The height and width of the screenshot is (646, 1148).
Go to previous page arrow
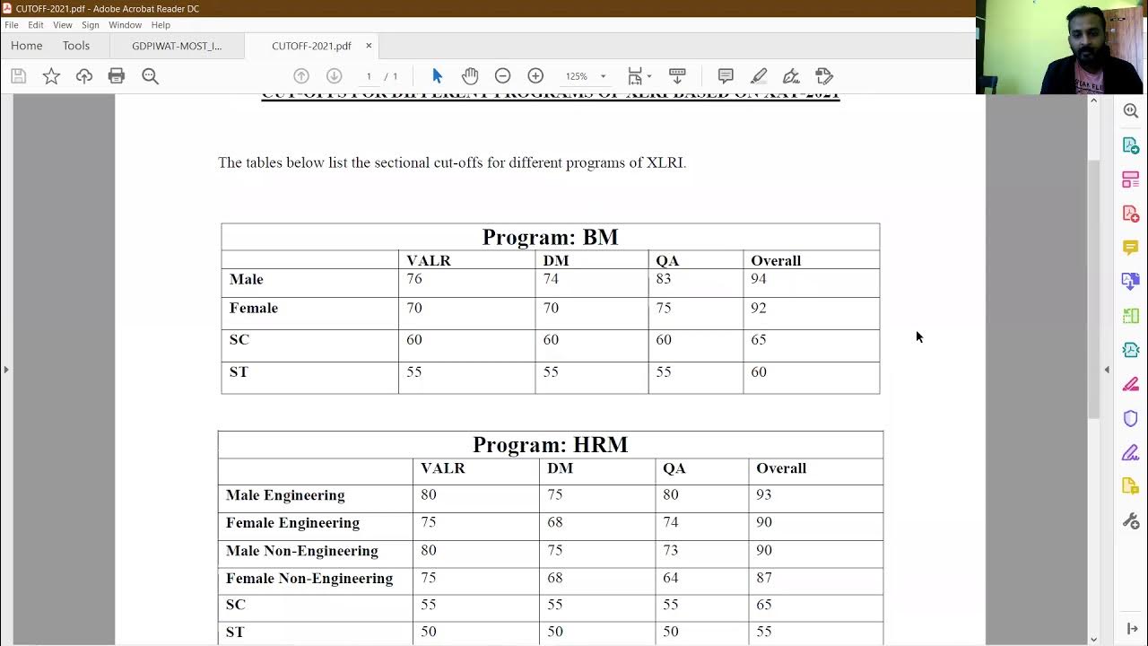[x=301, y=76]
